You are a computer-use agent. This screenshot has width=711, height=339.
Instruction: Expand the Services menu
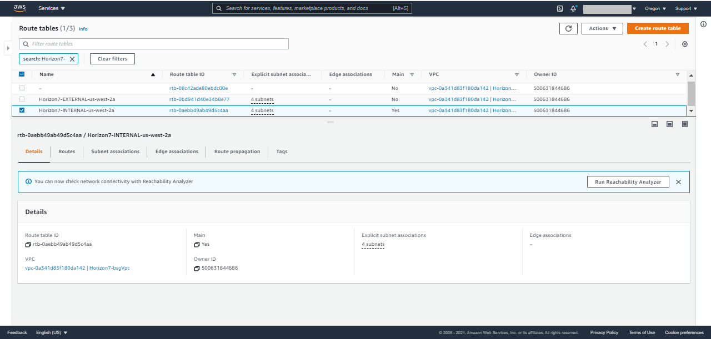pos(51,8)
